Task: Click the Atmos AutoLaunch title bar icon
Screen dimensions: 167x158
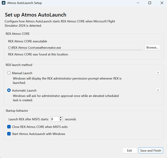Action: (3, 3)
